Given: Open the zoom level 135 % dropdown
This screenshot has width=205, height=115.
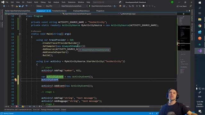Looking at the screenshot, I should pyautogui.click(x=8, y=106).
